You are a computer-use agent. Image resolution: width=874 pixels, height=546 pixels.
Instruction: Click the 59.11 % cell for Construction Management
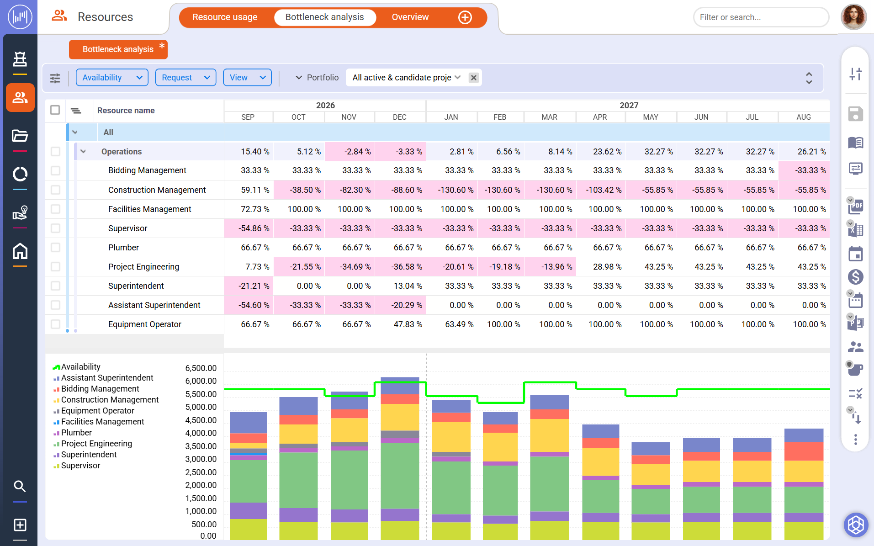249,190
